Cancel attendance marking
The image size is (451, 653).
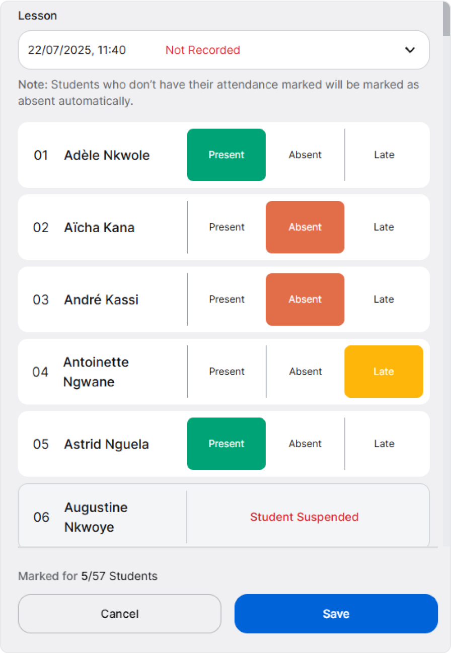pyautogui.click(x=119, y=614)
